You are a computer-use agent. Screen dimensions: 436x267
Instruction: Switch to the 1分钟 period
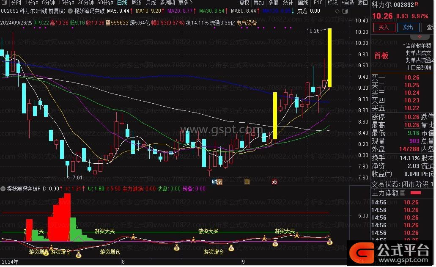pos(32,3)
